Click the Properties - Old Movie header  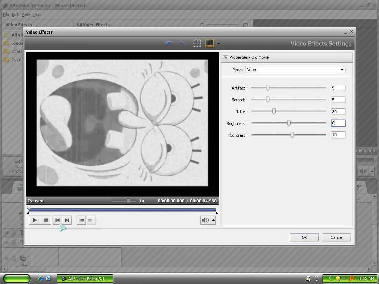click(287, 57)
